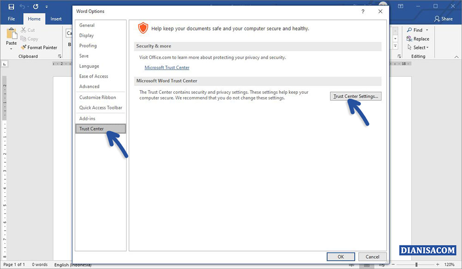Screen dimensions: 462x269
Task: Click the Trust Center Settings button
Action: 355,96
